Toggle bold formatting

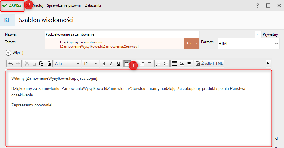click(x=104, y=63)
